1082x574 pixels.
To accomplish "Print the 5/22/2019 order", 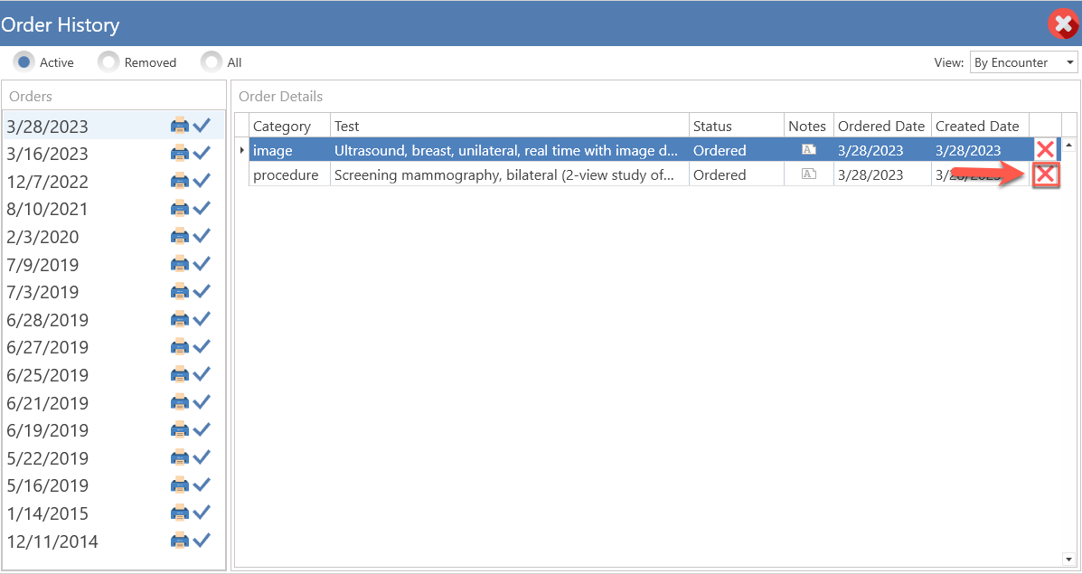I will click(x=179, y=457).
